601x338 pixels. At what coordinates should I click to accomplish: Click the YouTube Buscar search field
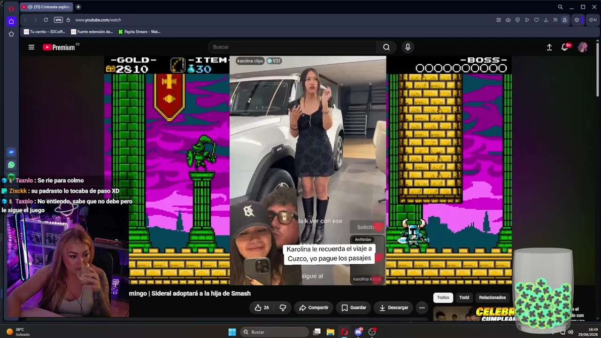click(292, 47)
